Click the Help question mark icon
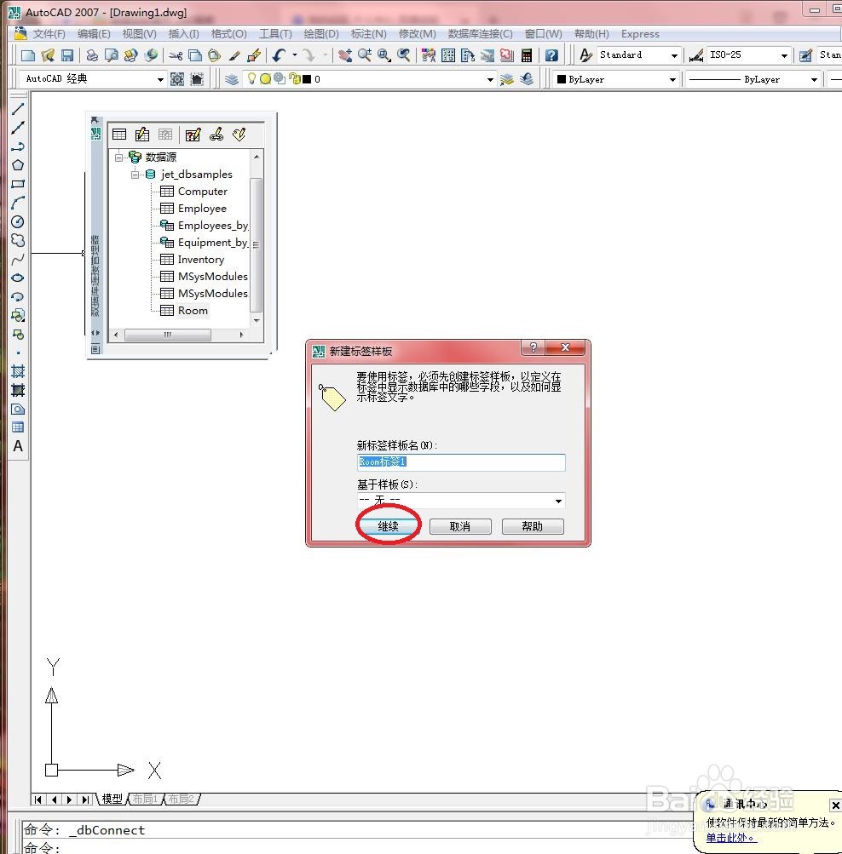Viewport: 842px width, 854px height. pos(551,55)
